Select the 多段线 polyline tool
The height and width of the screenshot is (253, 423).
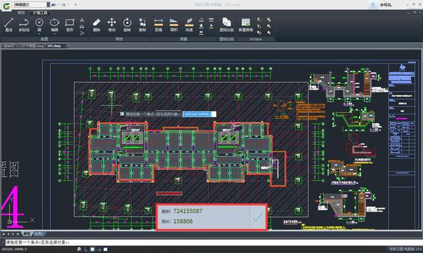point(24,25)
